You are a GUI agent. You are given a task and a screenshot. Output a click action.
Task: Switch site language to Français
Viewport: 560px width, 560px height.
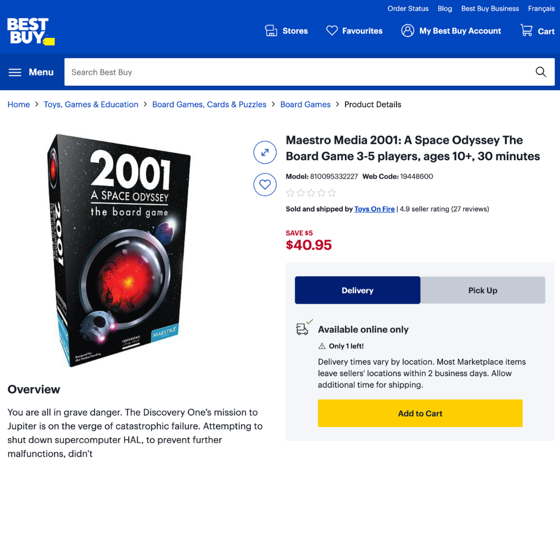541,9
